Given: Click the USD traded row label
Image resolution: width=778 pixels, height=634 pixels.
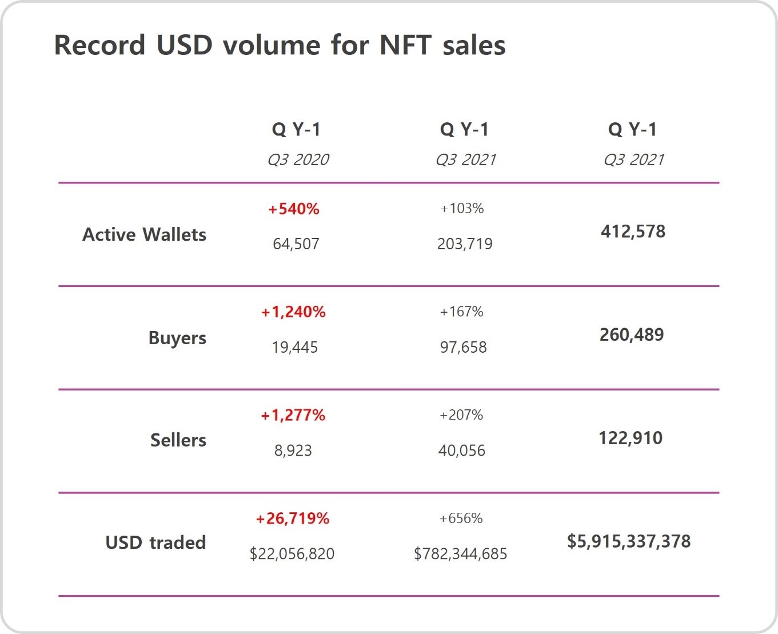Looking at the screenshot, I should 155,543.
